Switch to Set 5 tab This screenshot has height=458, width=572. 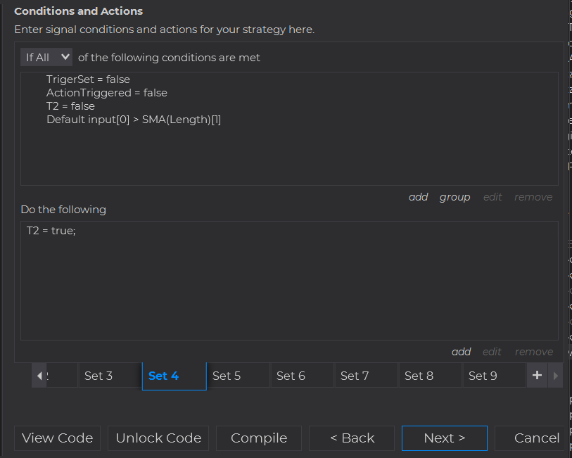(x=227, y=376)
